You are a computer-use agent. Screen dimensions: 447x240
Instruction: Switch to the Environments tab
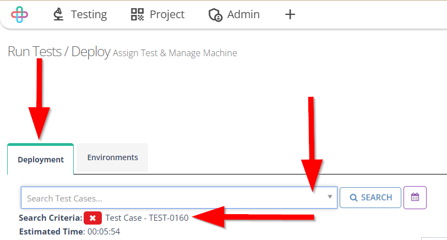coord(112,157)
